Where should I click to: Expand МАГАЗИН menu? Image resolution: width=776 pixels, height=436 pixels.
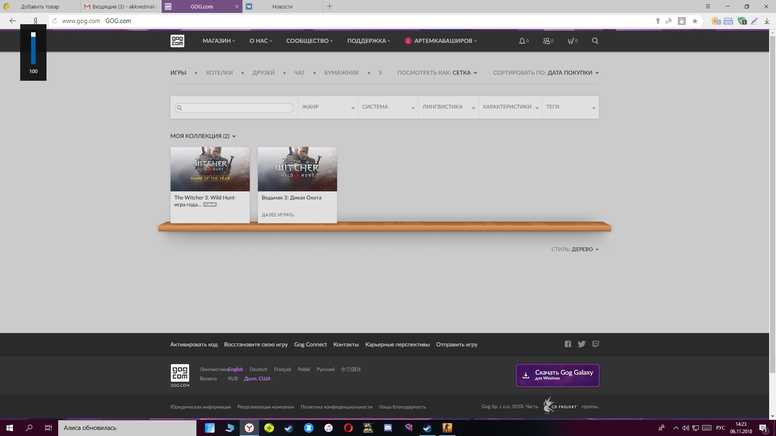pyautogui.click(x=219, y=41)
